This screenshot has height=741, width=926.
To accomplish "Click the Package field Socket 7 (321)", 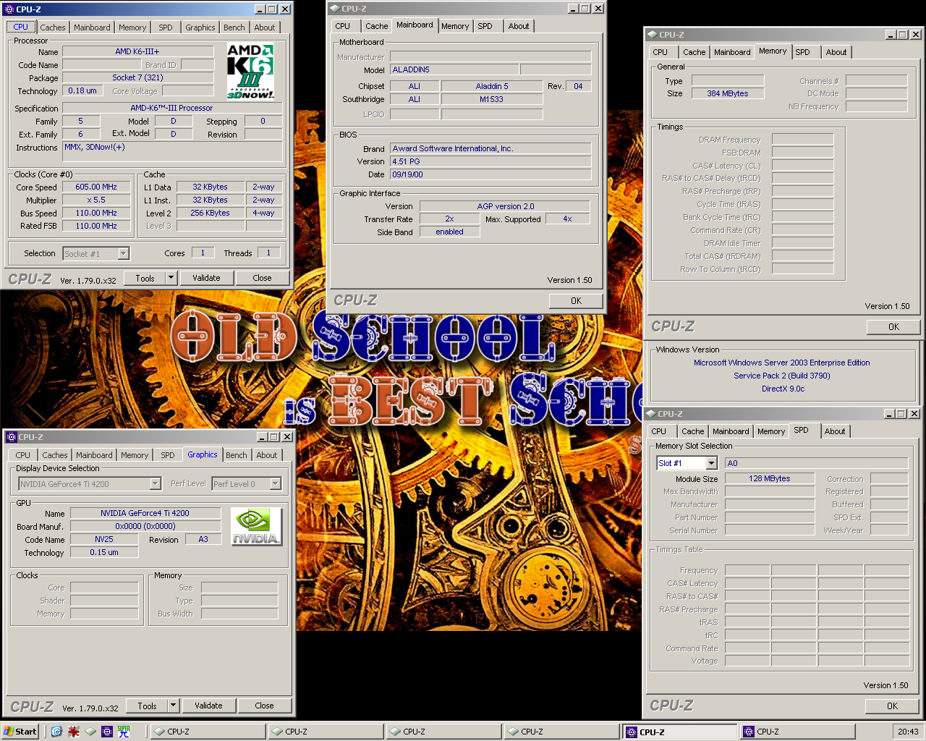I will [x=138, y=77].
